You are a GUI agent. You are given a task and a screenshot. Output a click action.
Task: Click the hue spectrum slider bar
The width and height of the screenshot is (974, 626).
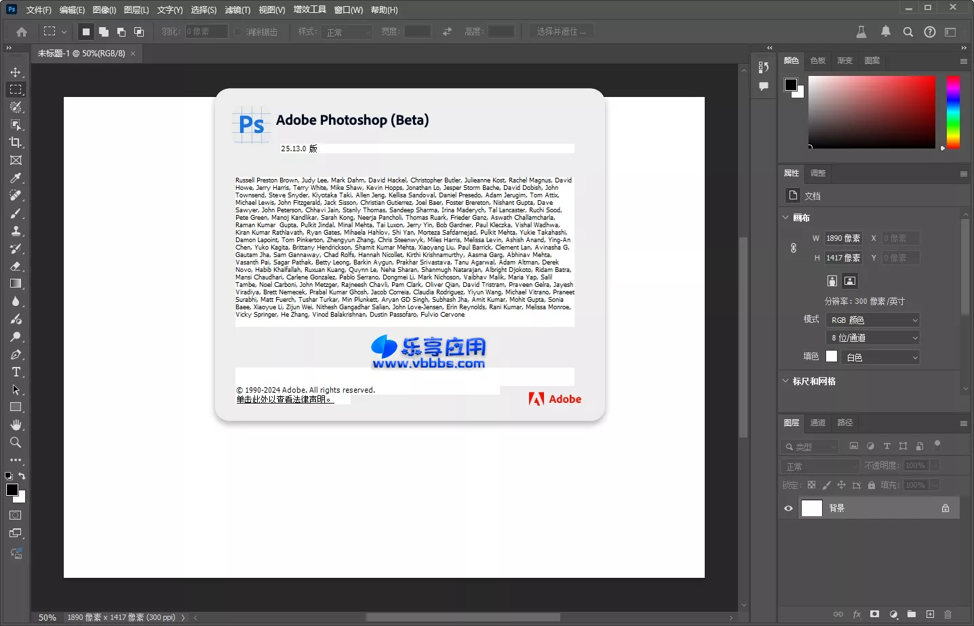[x=953, y=112]
